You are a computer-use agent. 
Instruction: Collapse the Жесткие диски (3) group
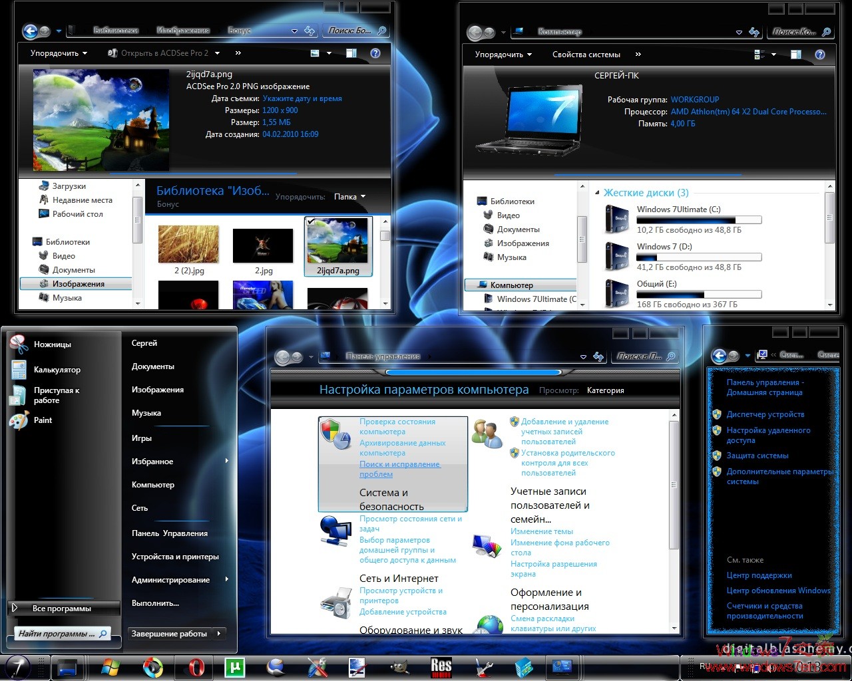[x=597, y=193]
